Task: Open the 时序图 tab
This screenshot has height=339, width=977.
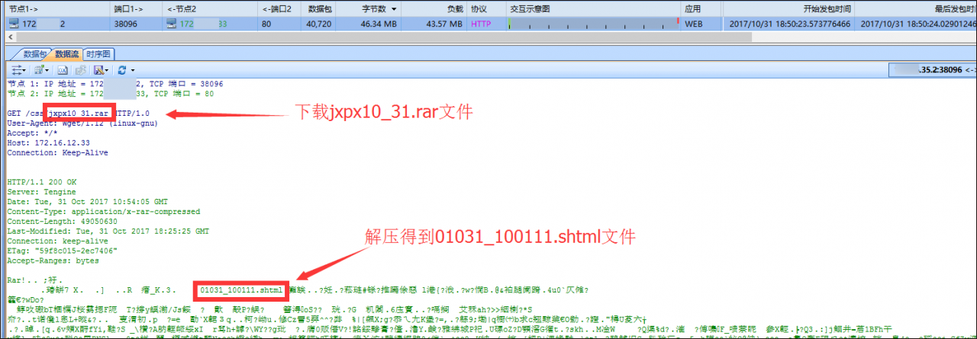Action: [x=98, y=54]
